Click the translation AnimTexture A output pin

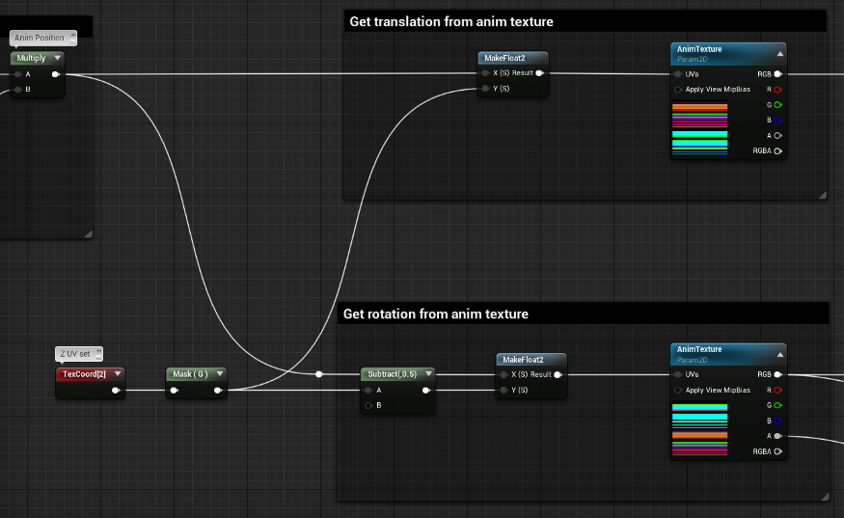click(x=777, y=136)
